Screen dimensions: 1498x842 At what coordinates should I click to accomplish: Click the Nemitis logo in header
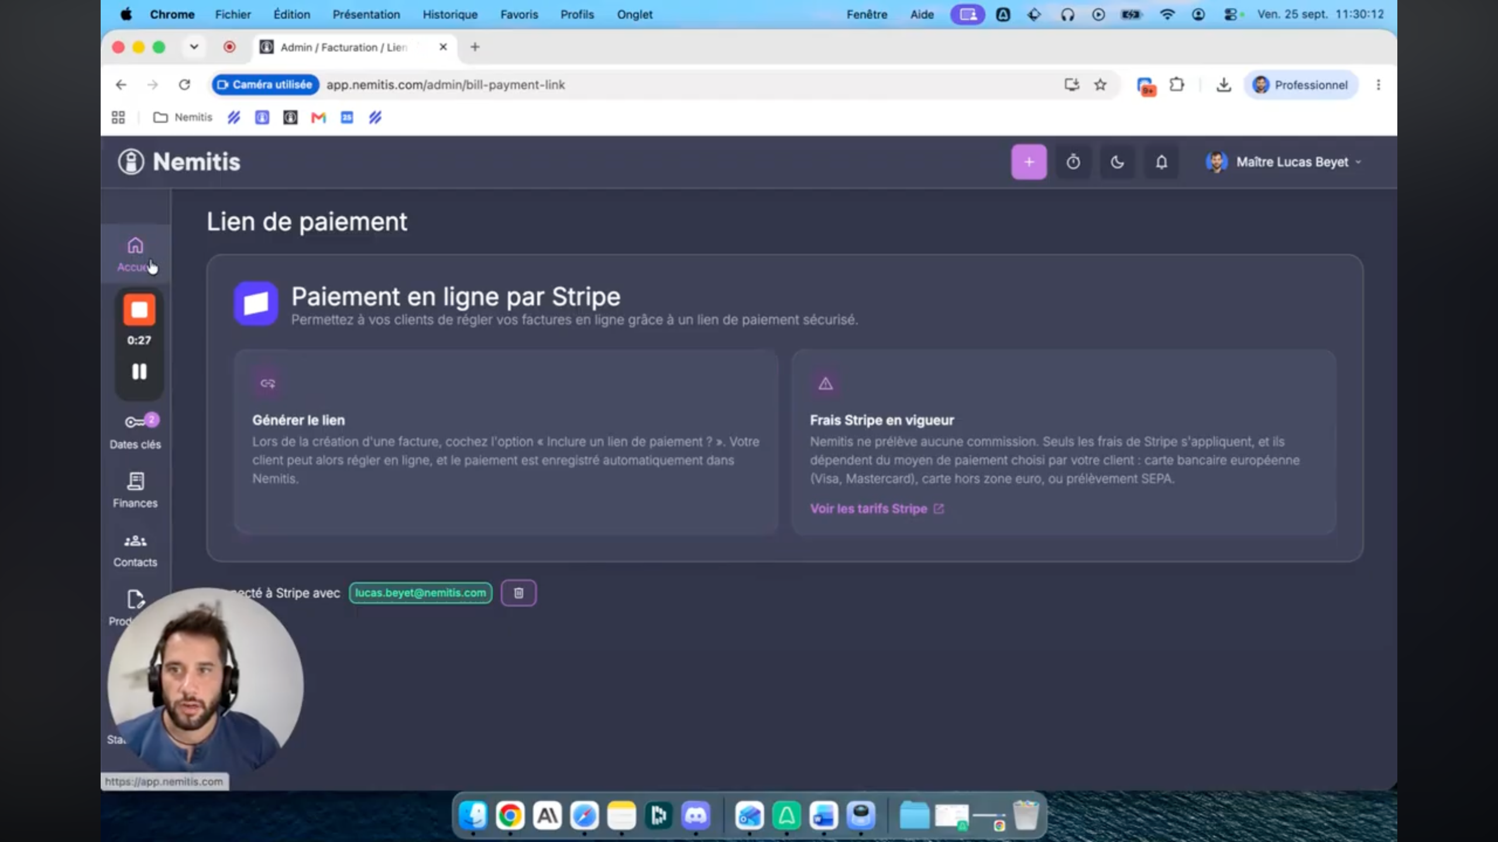tap(179, 162)
